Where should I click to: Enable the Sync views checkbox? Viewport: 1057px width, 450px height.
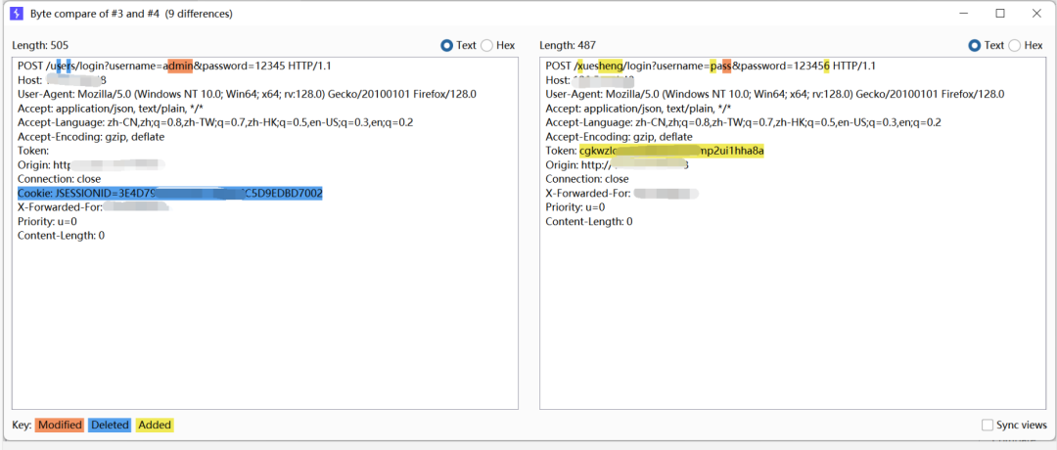click(x=987, y=426)
